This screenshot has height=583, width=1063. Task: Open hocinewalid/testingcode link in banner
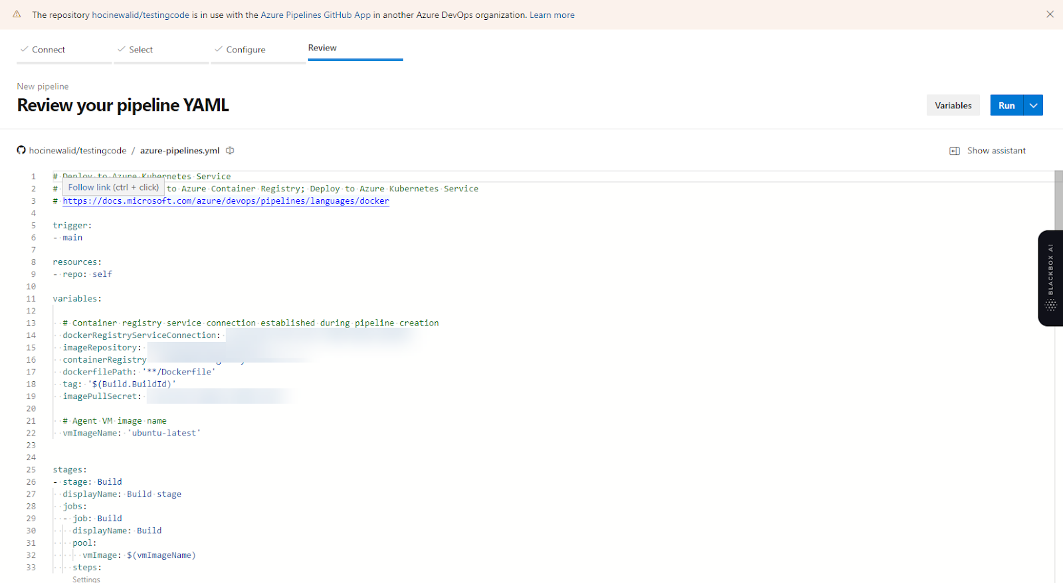coord(140,15)
